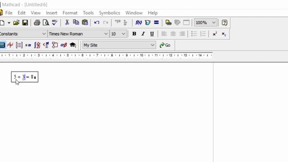Open the Evaluation x= toolbar icon
This screenshot has height=162, width=288.
click(28, 45)
